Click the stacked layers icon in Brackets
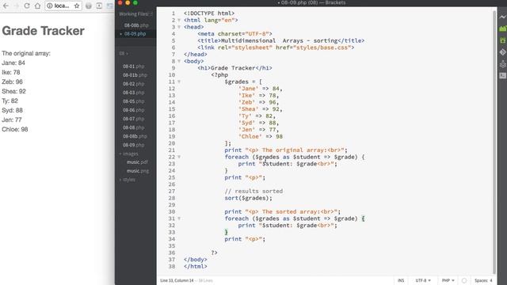This screenshot has height=285, width=507. 502,63
